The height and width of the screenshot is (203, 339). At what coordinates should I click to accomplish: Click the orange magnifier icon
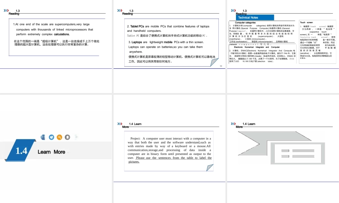point(59,137)
